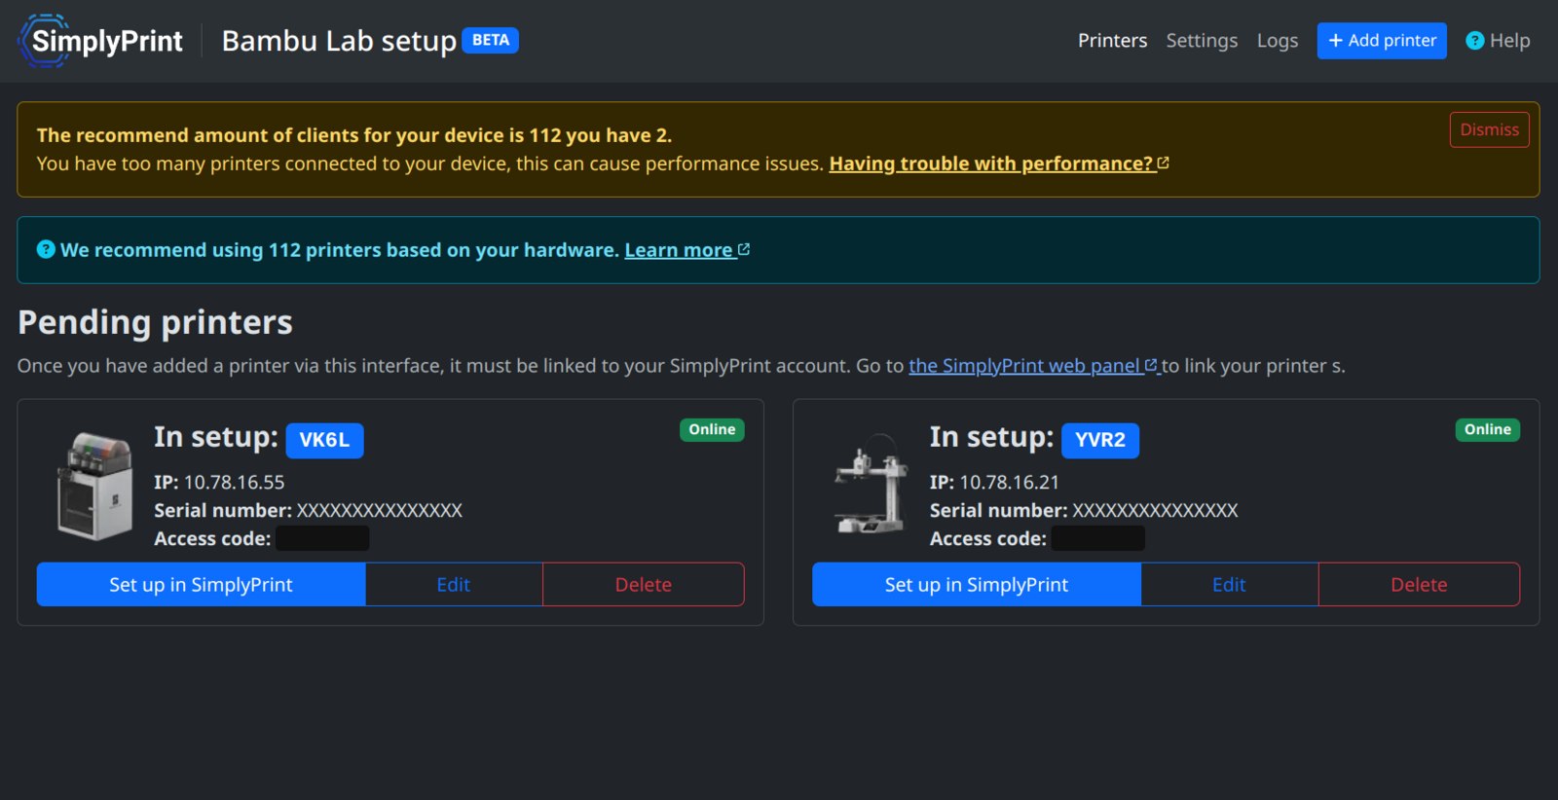Click the YVR2 printer image
Viewport: 1558px width, 800px height.
871,484
